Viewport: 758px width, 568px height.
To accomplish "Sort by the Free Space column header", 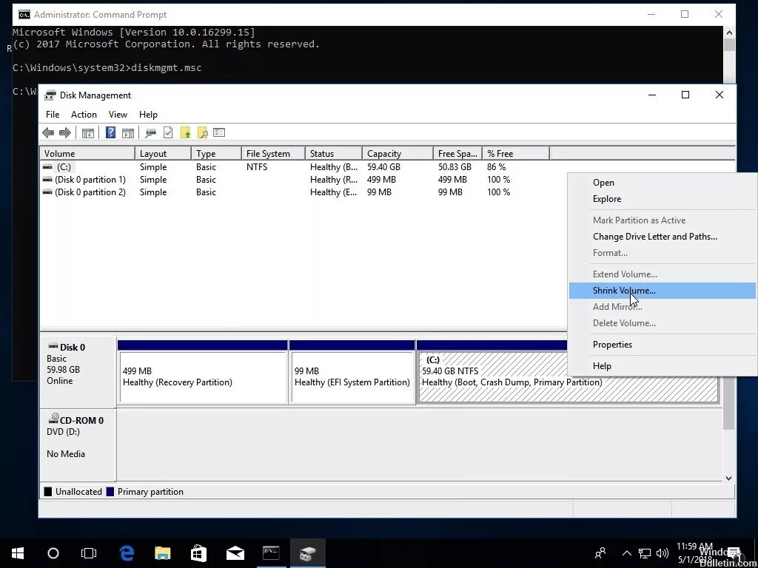I will tap(457, 154).
